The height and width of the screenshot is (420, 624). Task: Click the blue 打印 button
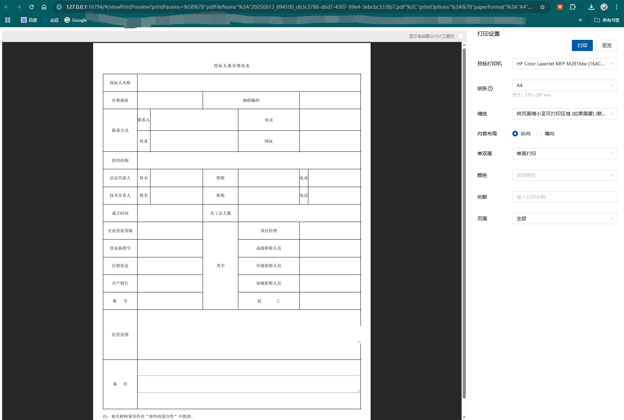[x=582, y=45]
